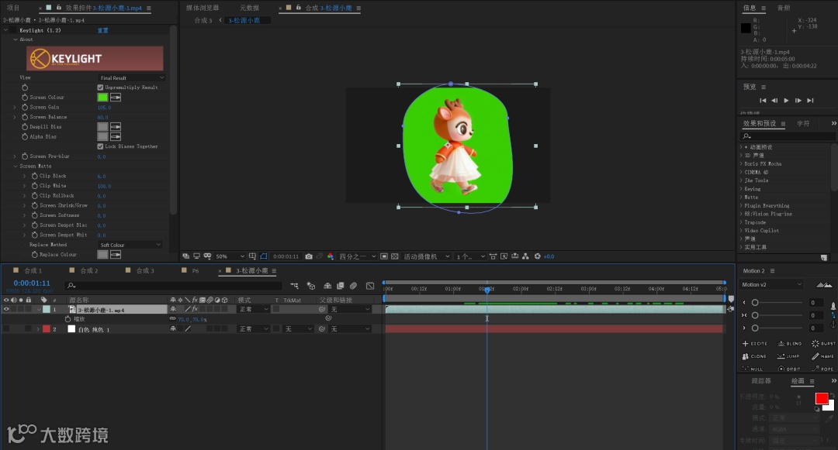Open the 媒体浏览器 panel tab
The width and height of the screenshot is (838, 450).
point(202,8)
